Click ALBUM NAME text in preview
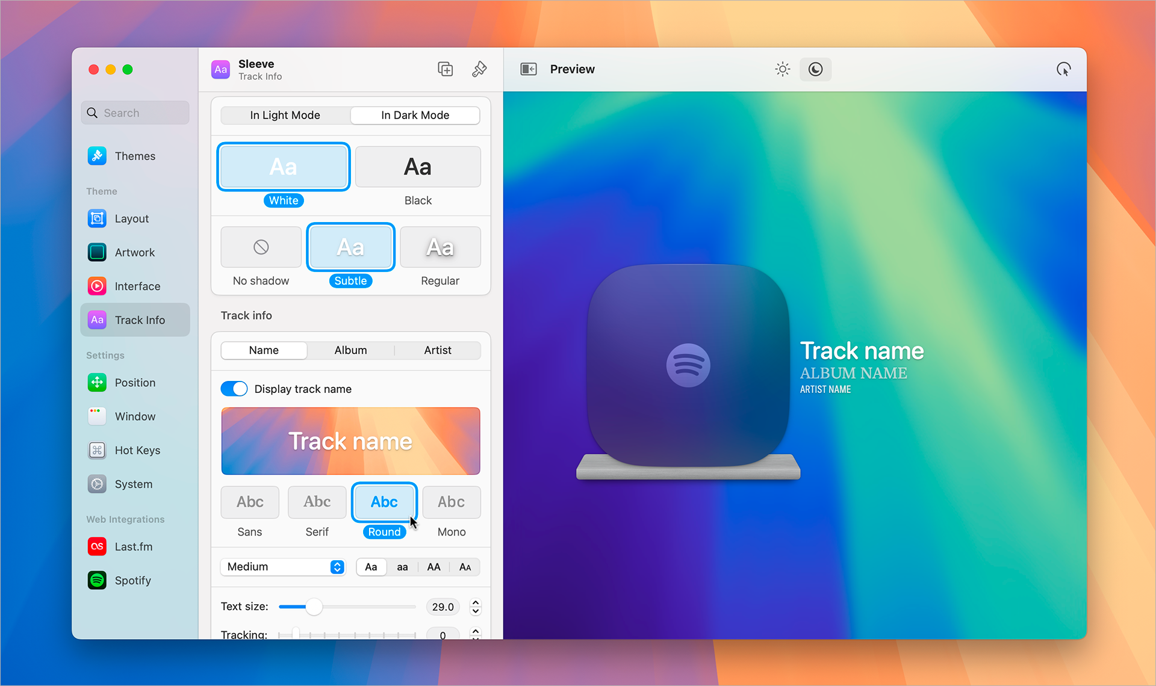 pos(853,373)
